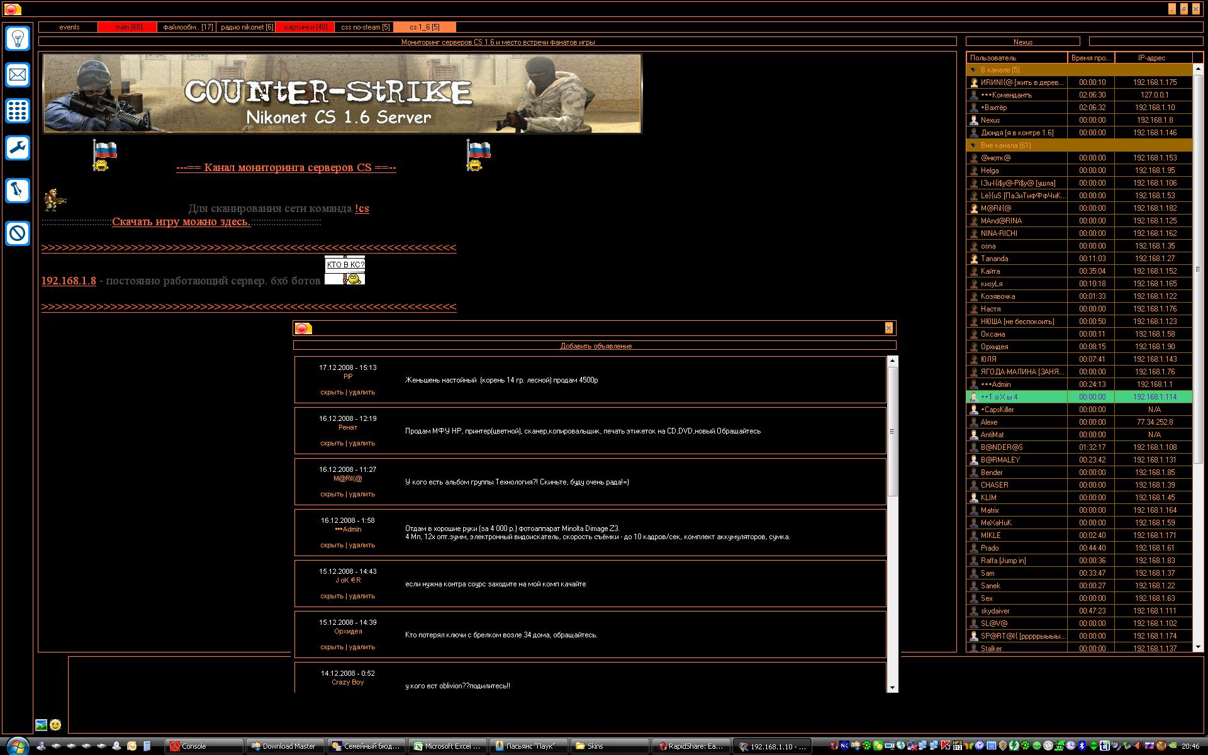Click the insert picture icon

click(x=41, y=725)
